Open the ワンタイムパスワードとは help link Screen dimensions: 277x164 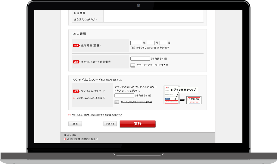89,98
